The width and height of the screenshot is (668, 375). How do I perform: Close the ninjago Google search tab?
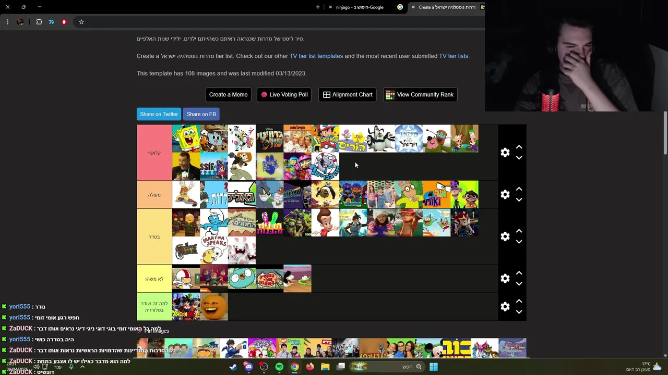click(330, 7)
